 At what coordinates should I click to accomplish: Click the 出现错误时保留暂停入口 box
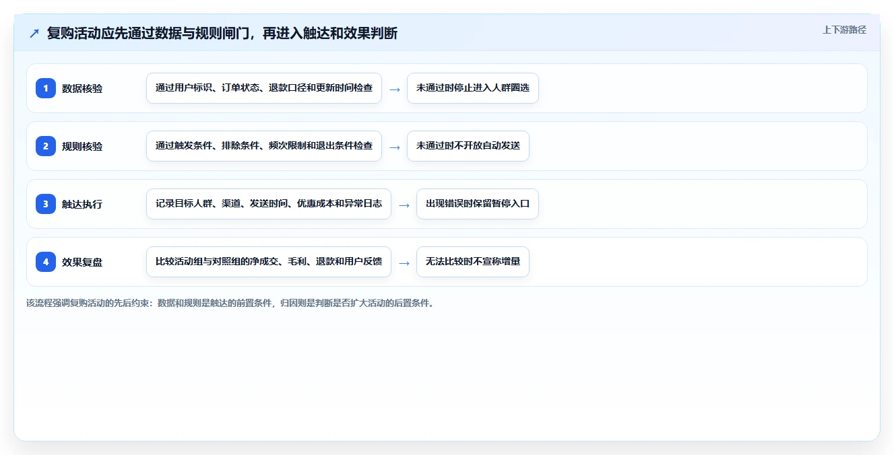coord(478,204)
